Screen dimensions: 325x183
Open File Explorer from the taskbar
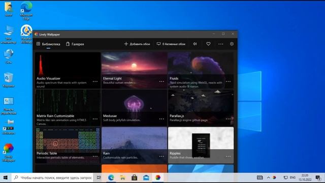tap(122, 177)
